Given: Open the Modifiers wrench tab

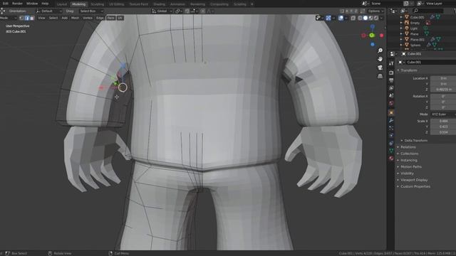Looking at the screenshot, I should [391, 120].
